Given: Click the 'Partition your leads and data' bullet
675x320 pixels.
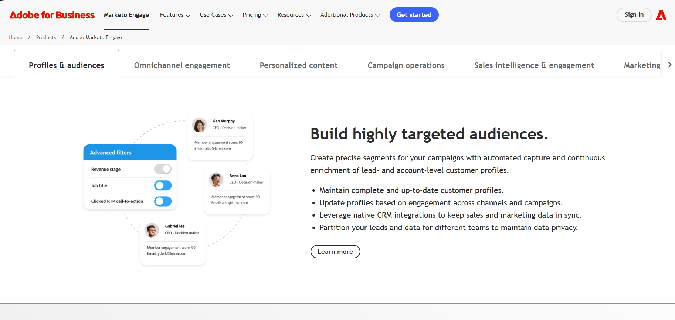Looking at the screenshot, I should tap(449, 228).
